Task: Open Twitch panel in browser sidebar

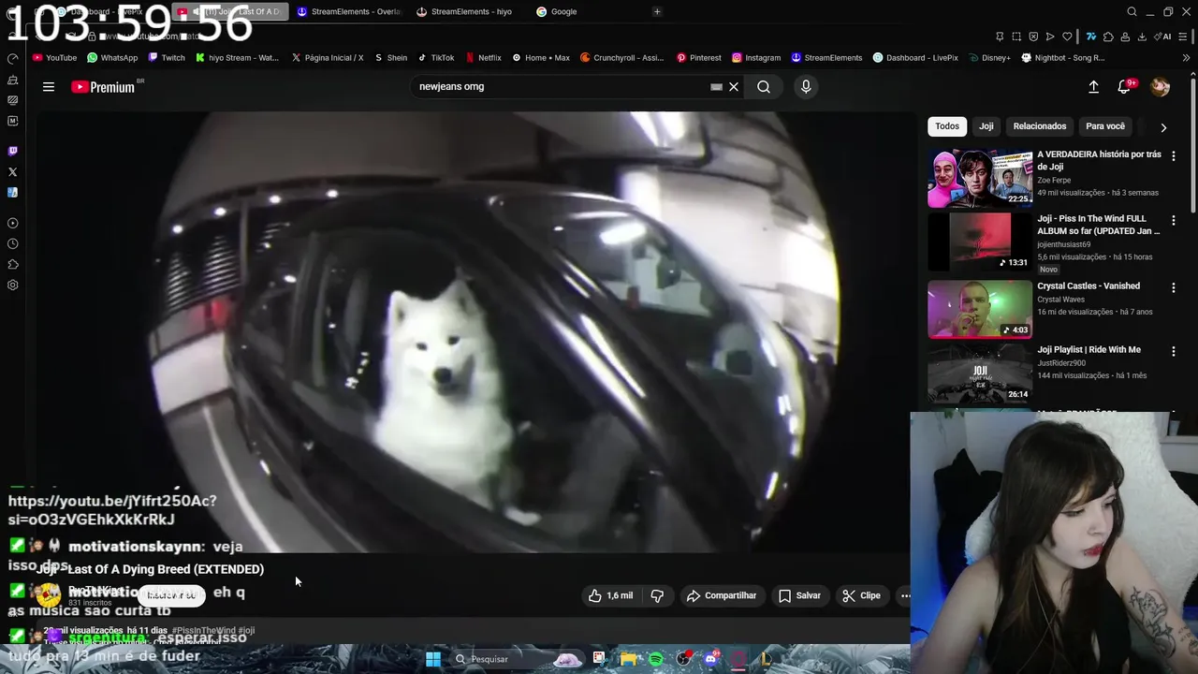Action: click(x=12, y=151)
